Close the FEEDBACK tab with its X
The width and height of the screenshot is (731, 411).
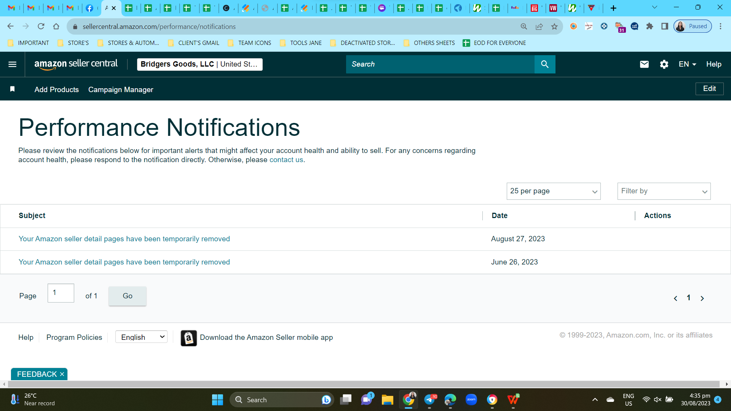pyautogui.click(x=62, y=374)
